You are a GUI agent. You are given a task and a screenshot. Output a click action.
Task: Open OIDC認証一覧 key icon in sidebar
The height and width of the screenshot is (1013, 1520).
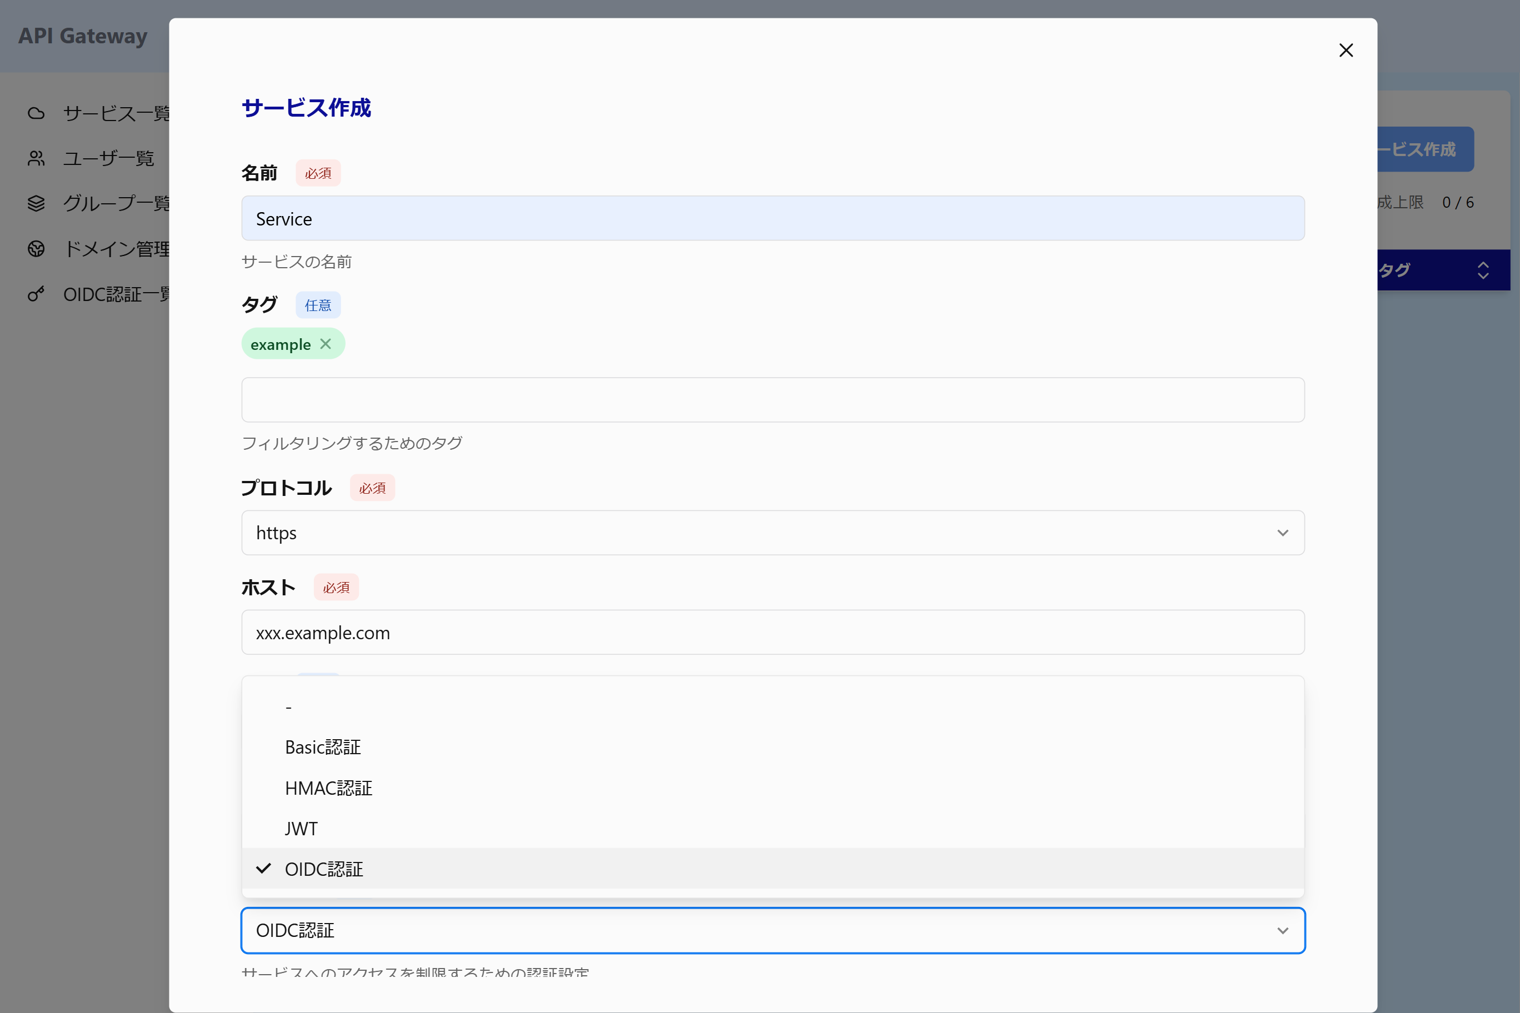tap(36, 294)
